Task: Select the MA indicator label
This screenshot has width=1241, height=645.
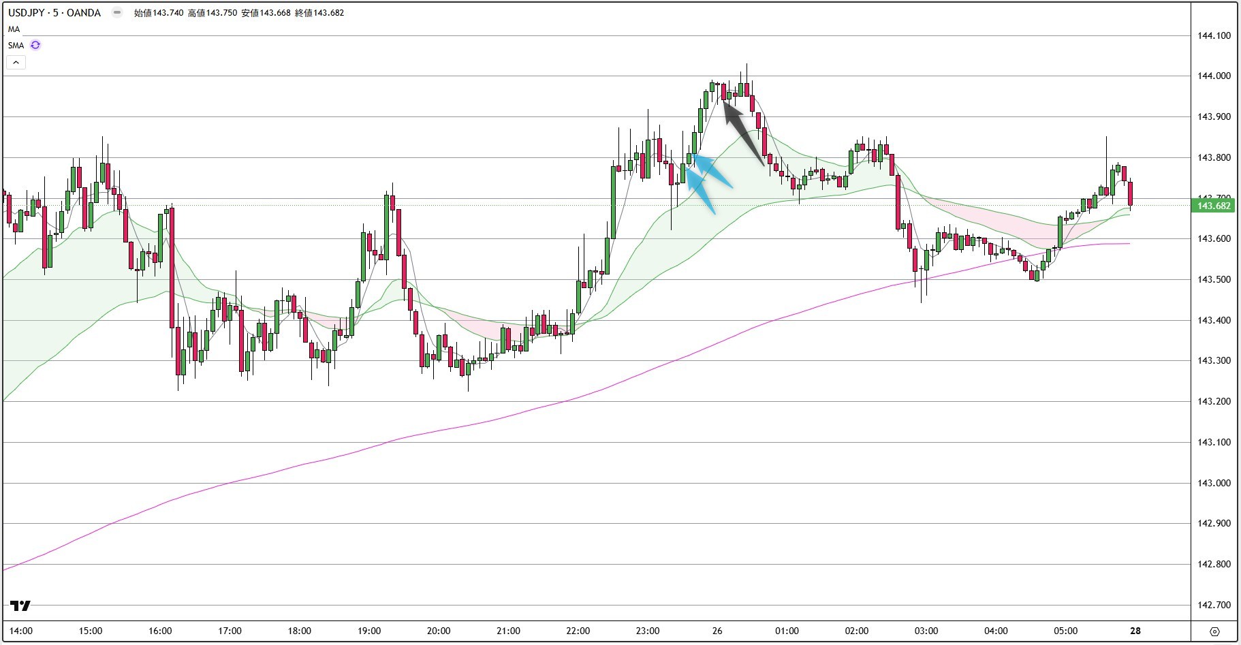Action: click(14, 29)
